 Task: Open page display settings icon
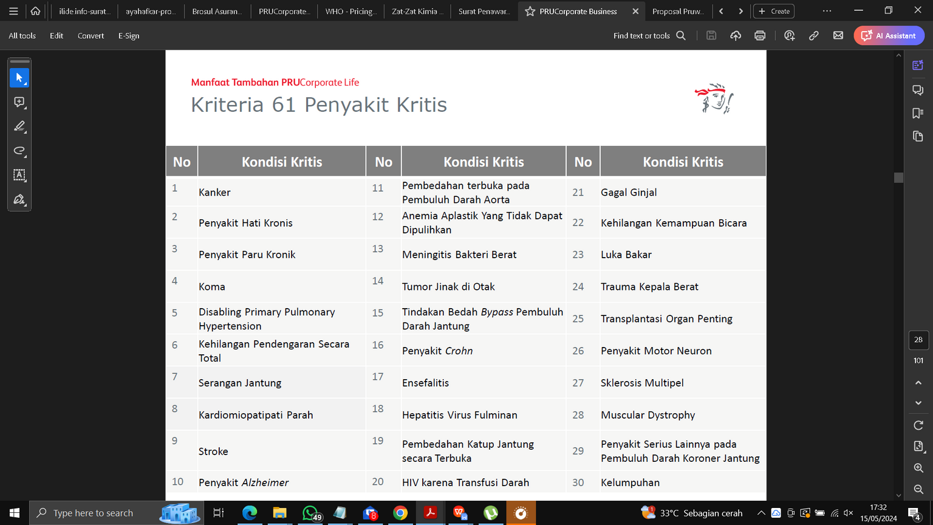[x=918, y=447]
